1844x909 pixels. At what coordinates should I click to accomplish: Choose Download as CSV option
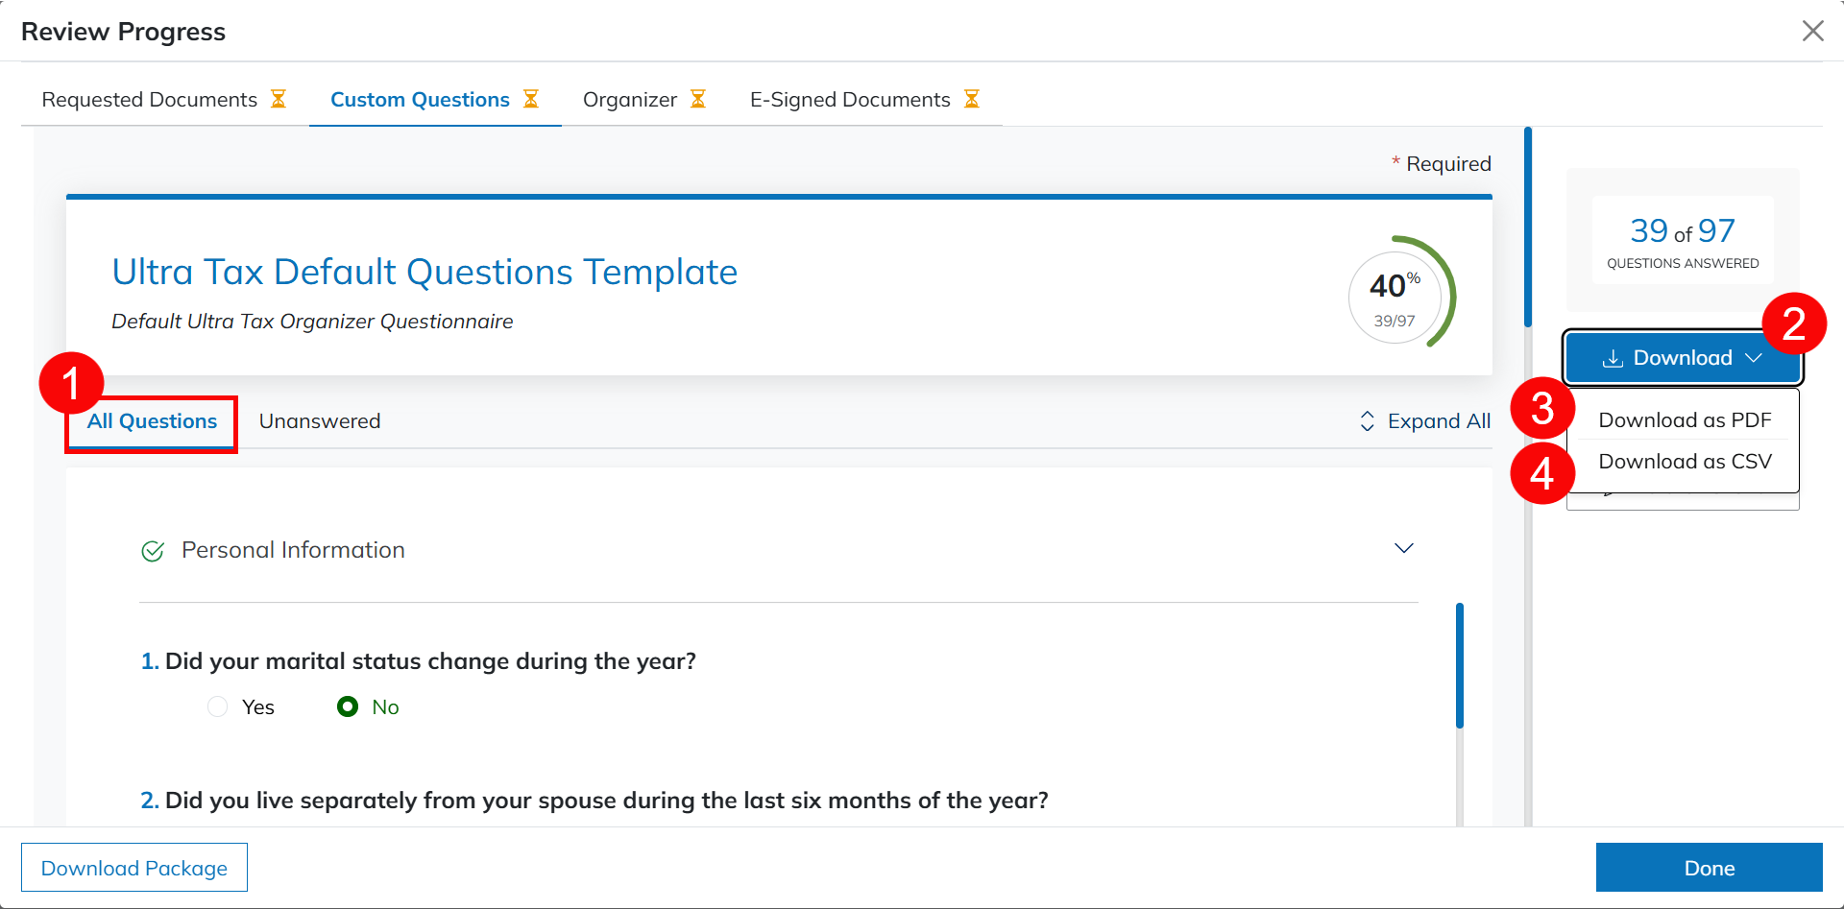click(x=1684, y=462)
